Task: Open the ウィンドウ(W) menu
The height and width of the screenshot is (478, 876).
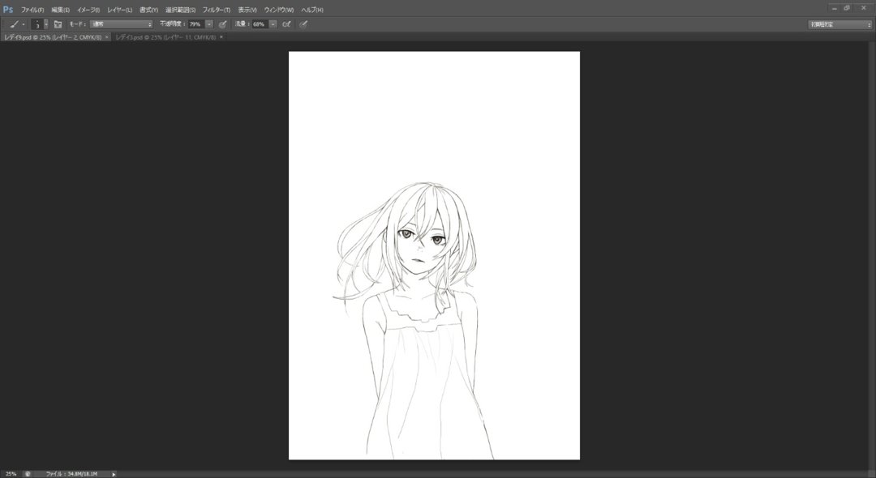Action: click(x=279, y=10)
